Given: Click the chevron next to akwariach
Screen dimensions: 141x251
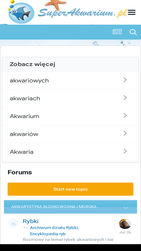Looking at the screenshot, I should click(x=125, y=97).
